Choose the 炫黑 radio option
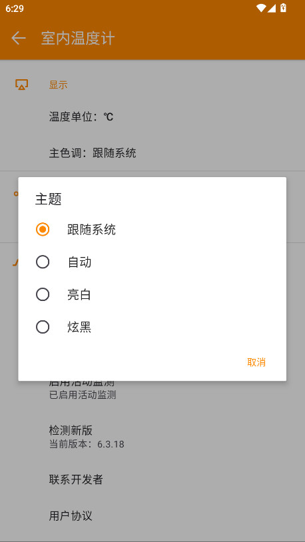 coord(43,327)
